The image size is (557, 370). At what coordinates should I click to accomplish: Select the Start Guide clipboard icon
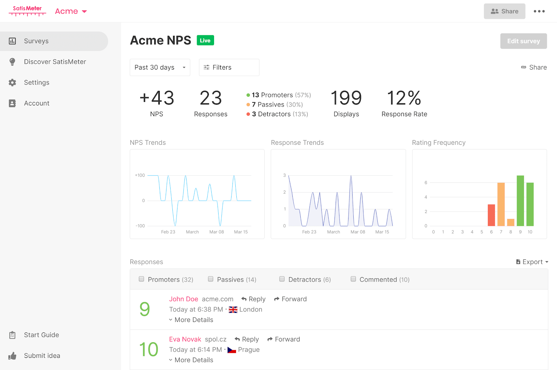(x=13, y=335)
